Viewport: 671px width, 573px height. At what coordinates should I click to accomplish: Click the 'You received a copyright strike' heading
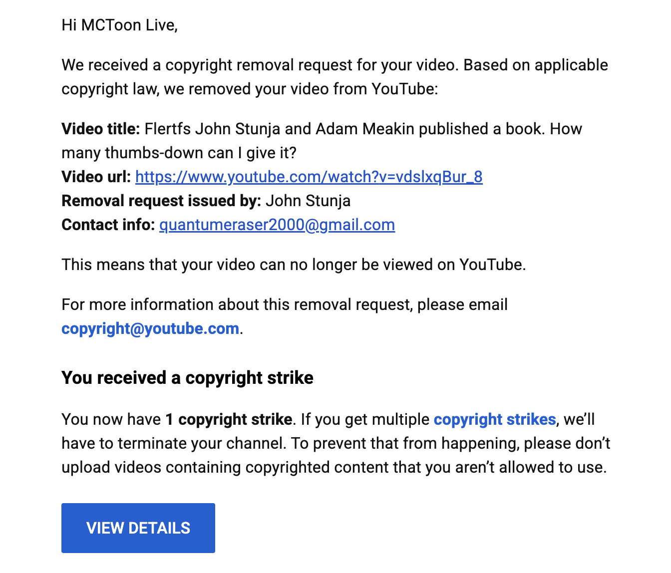coord(187,378)
